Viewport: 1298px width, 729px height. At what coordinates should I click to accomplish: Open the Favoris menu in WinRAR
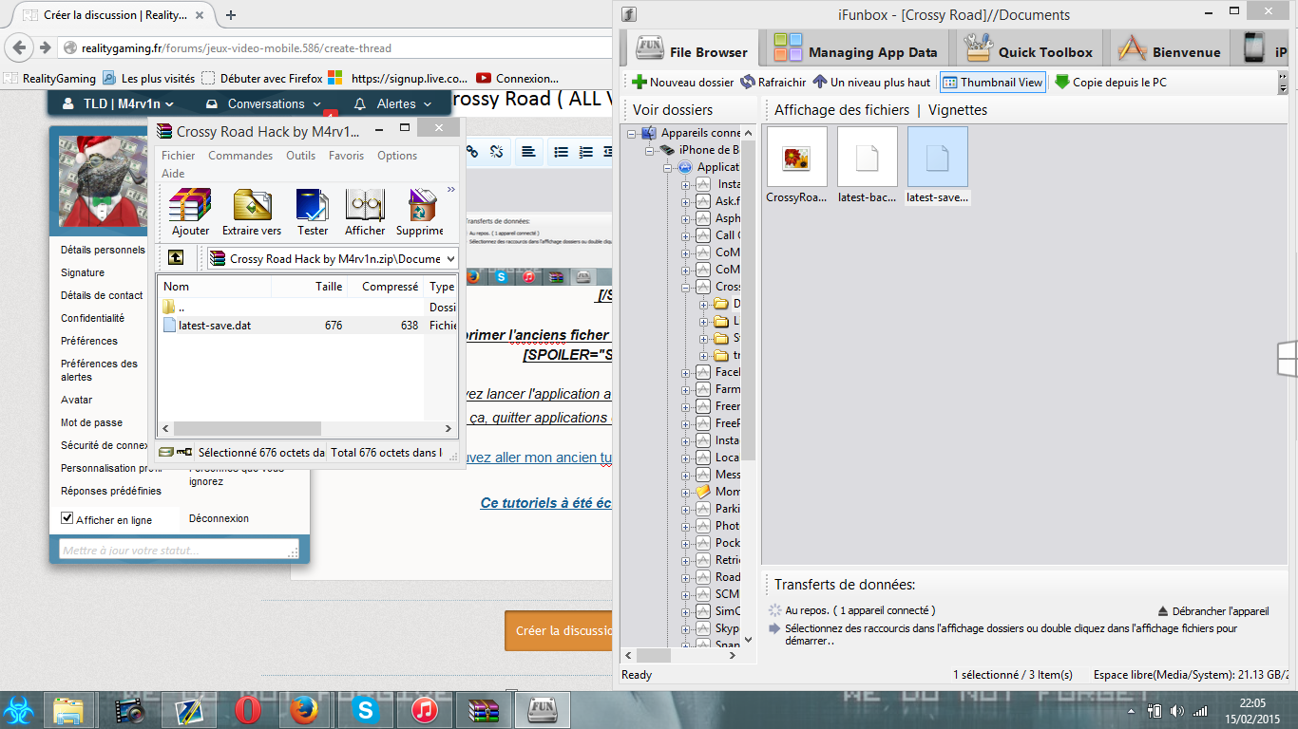pos(346,156)
